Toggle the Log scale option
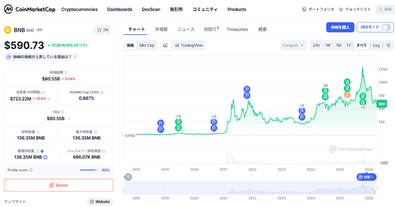395x207 pixels. (376, 45)
